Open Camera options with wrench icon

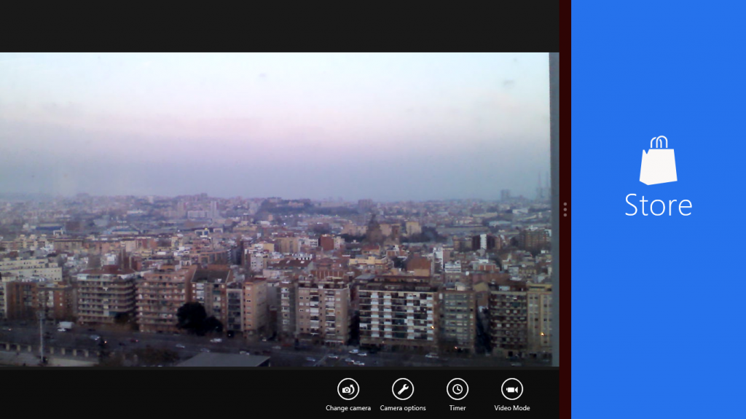coord(402,389)
